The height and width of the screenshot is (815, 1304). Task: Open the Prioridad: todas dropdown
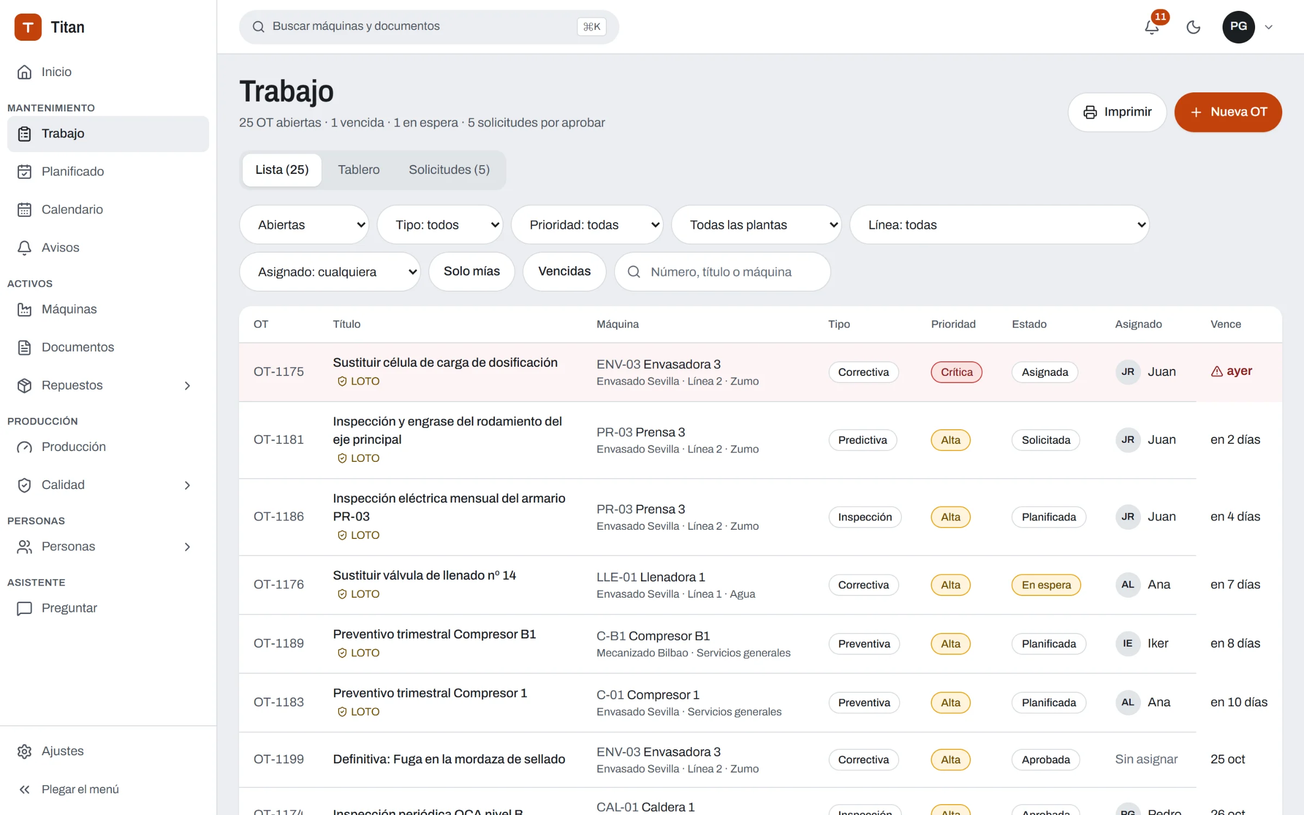pos(587,225)
